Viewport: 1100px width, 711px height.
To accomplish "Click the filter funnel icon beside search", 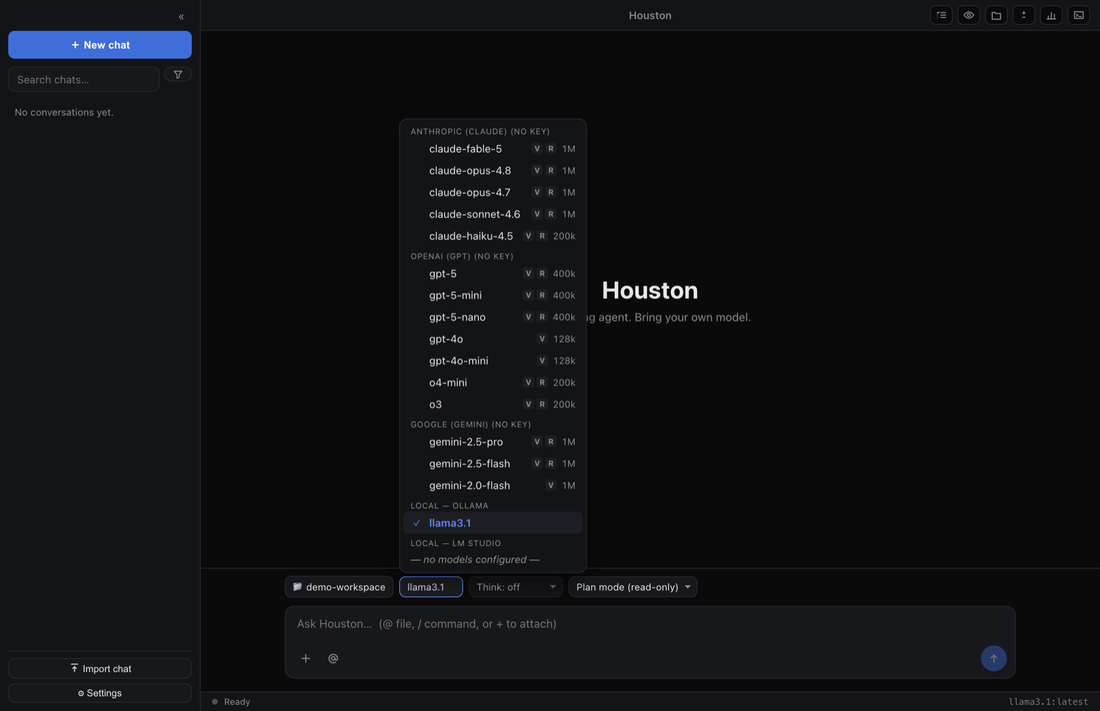I will (x=178, y=74).
